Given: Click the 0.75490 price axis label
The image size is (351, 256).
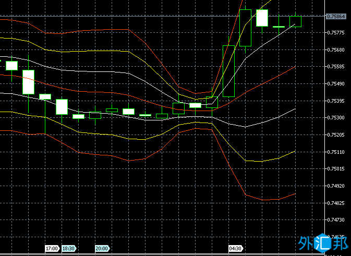Looking at the screenshot, I should pos(336,84).
